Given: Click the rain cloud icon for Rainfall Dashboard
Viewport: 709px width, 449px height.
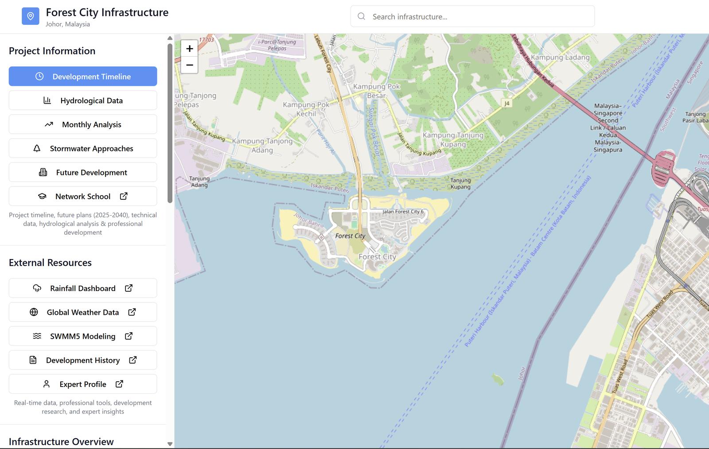Looking at the screenshot, I should [37, 288].
